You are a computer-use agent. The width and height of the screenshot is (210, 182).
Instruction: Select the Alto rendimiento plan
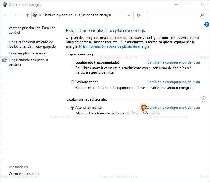(x=73, y=108)
